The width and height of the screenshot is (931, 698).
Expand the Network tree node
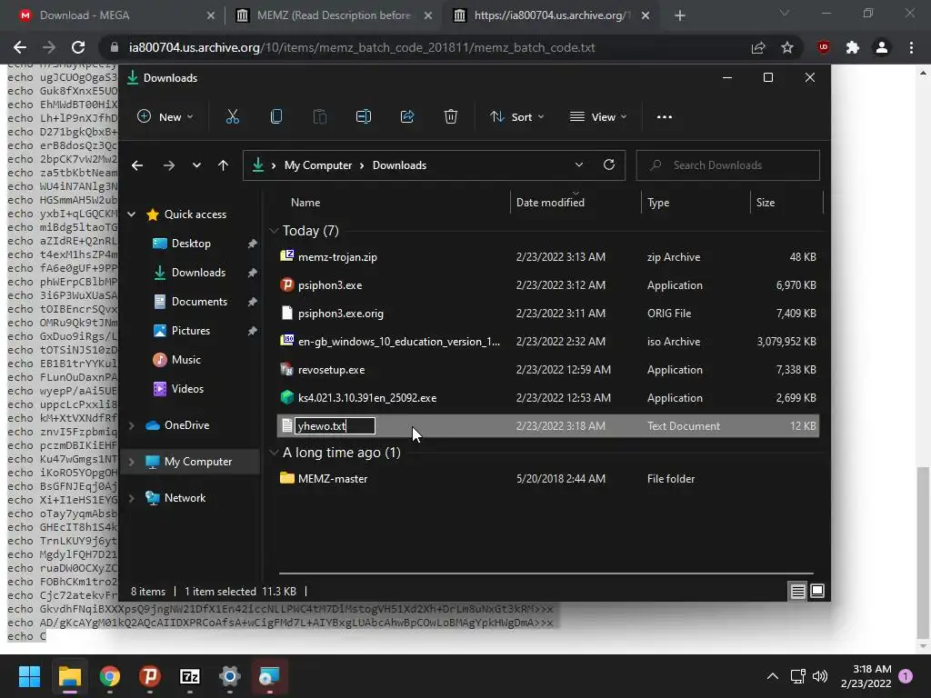tap(132, 498)
